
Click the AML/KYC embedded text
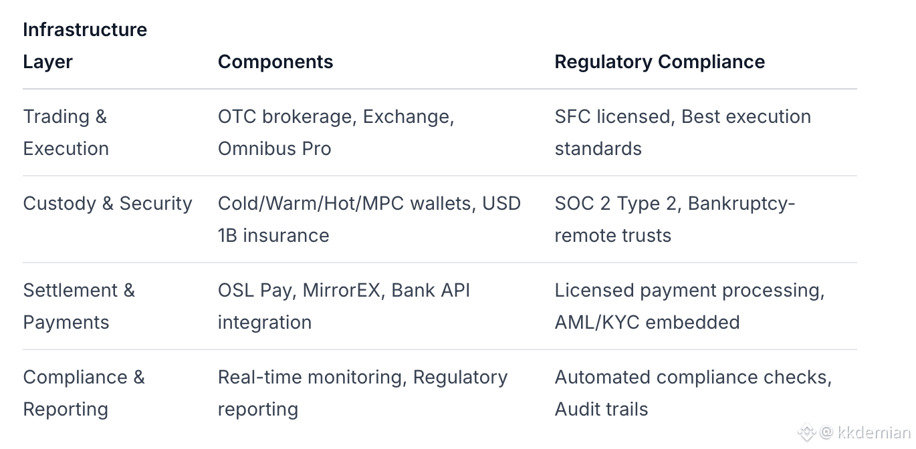coord(647,322)
